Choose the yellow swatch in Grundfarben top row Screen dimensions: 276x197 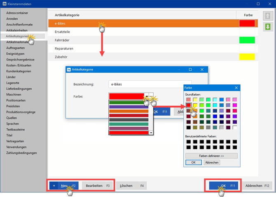point(195,100)
